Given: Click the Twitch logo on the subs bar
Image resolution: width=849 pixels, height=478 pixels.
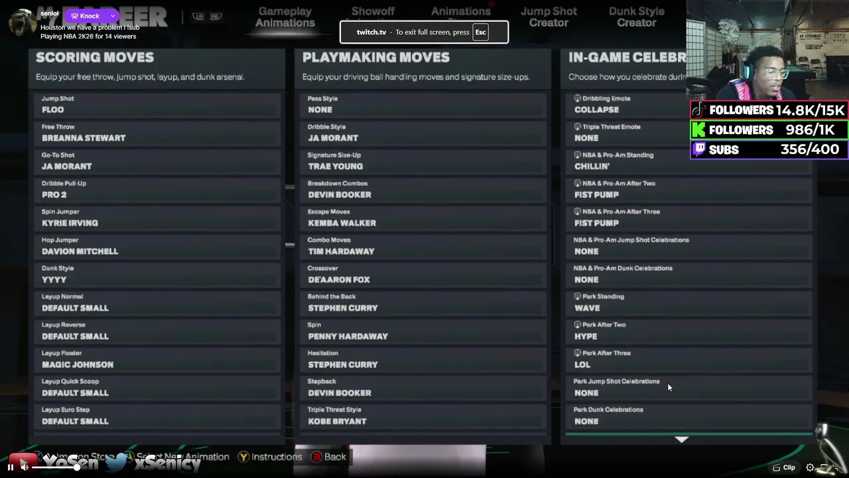Looking at the screenshot, I should click(x=699, y=149).
